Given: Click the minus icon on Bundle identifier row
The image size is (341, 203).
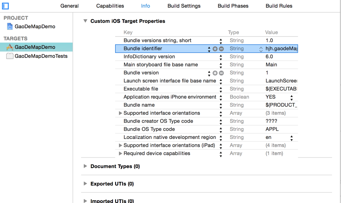Looking at the screenshot, I should [221, 49].
